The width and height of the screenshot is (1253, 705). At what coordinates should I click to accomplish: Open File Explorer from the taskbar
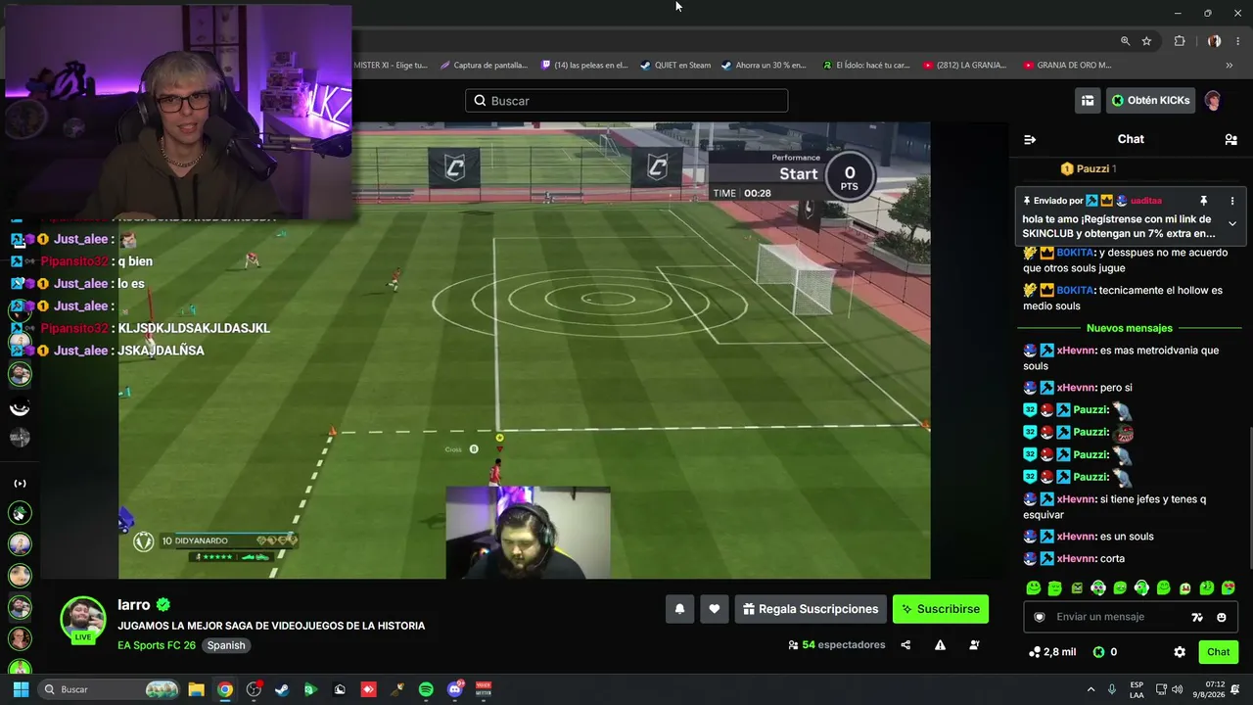tap(196, 689)
